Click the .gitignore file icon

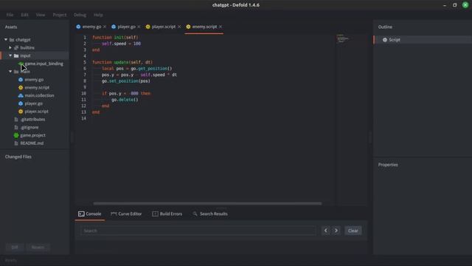(16, 127)
